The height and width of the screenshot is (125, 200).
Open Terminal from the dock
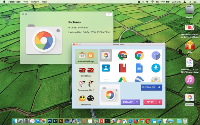click(x=107, y=121)
